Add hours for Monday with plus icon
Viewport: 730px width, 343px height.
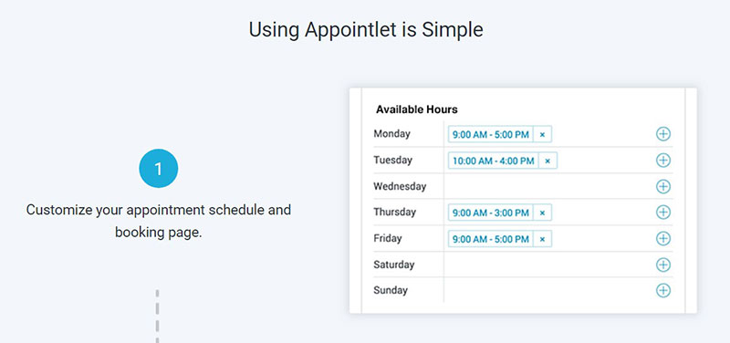pos(663,134)
